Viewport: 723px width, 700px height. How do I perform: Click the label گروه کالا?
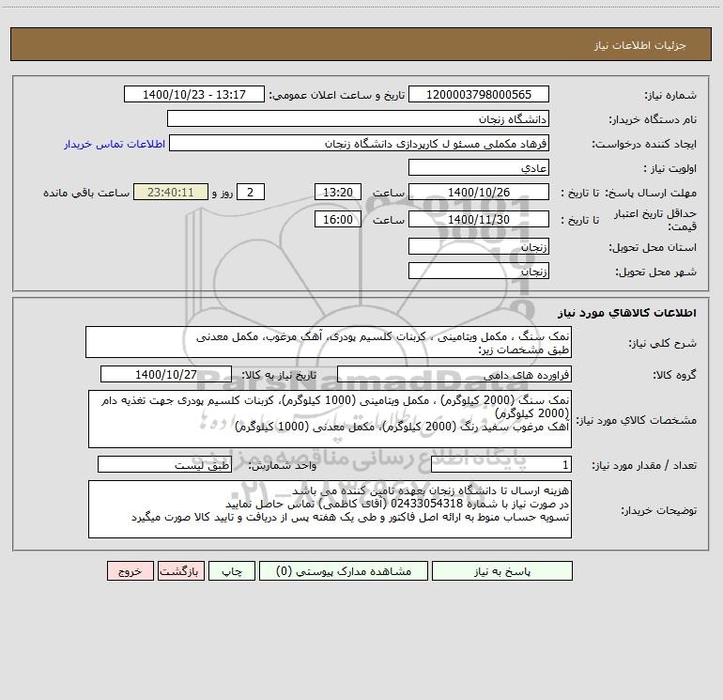[674, 375]
